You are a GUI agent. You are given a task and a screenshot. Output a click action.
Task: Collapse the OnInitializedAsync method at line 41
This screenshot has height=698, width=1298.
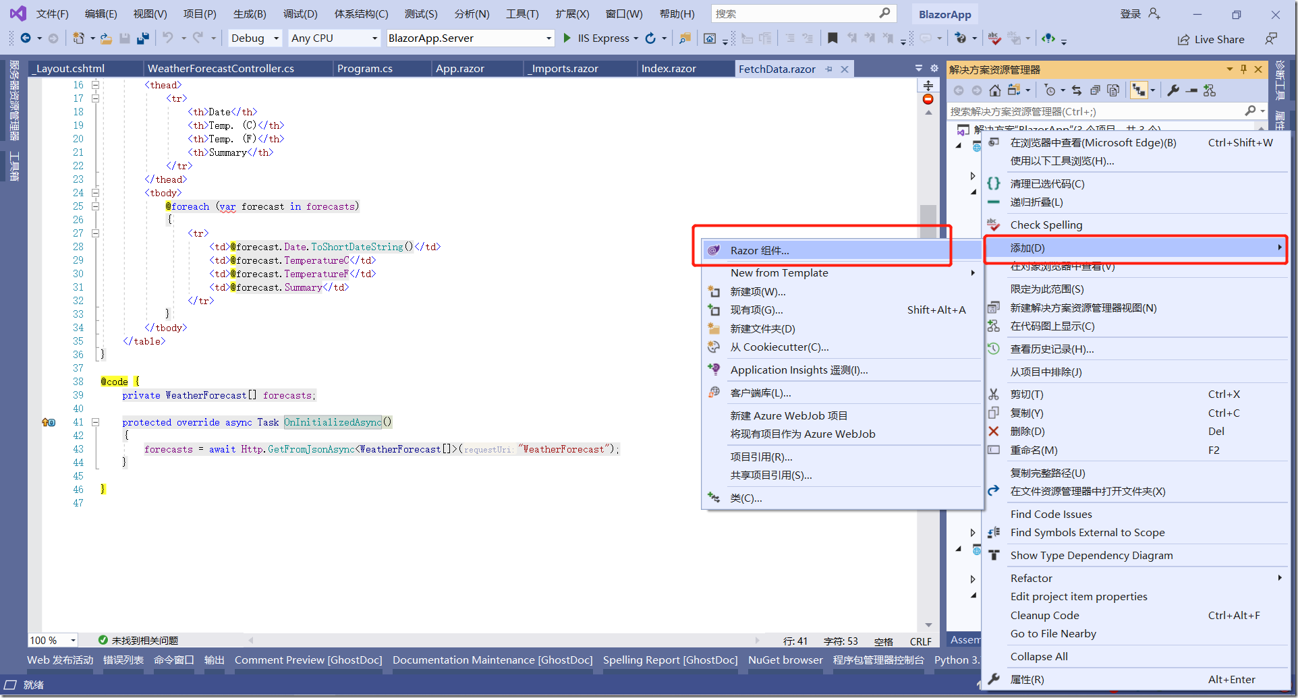pos(95,422)
